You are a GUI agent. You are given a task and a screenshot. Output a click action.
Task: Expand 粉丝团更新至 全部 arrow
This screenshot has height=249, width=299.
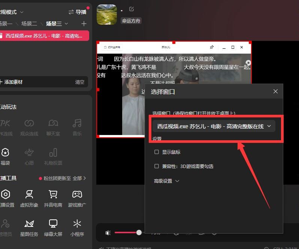coord(84,178)
